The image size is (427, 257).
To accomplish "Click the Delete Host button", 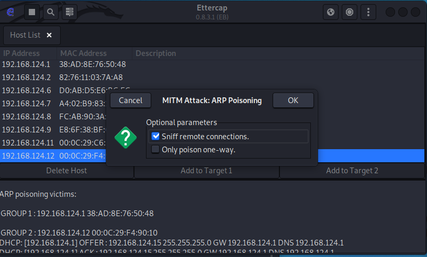I will [x=66, y=171].
